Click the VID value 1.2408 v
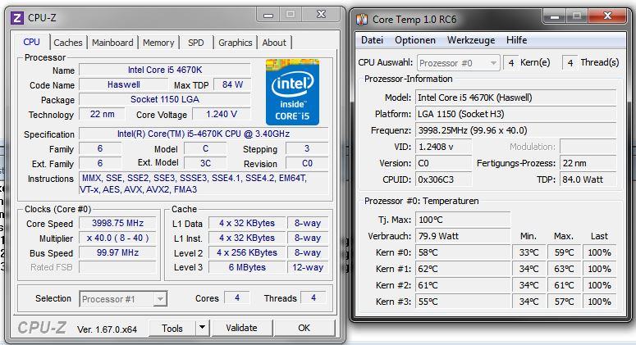 tap(443, 147)
